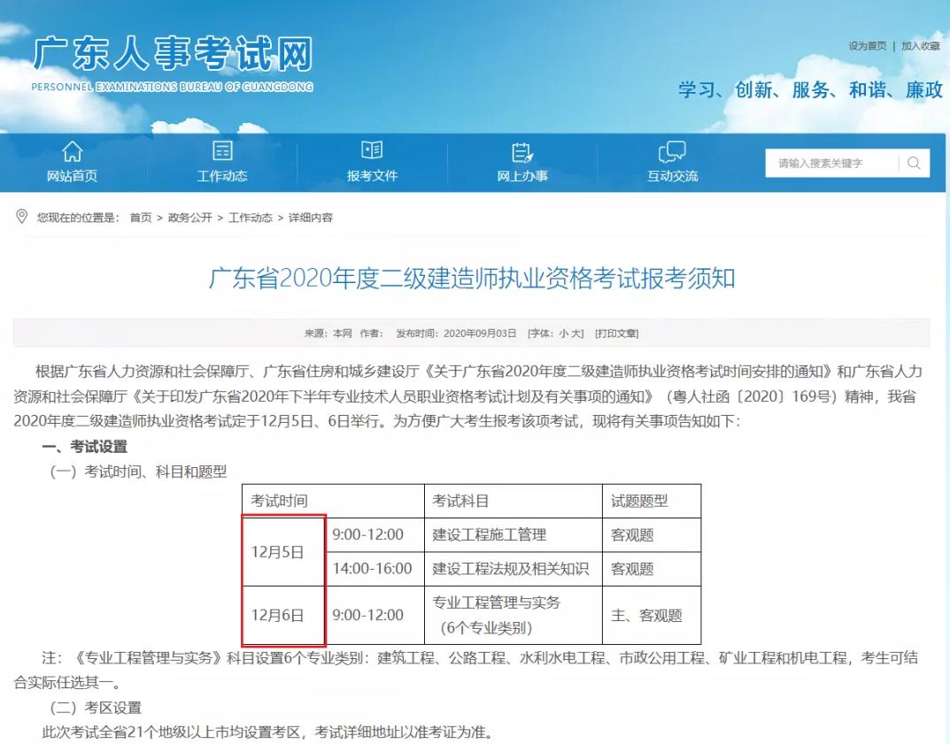Click the news icon above 工作动态 in navbar
Image resolution: width=950 pixels, height=744 pixels.
click(x=222, y=151)
